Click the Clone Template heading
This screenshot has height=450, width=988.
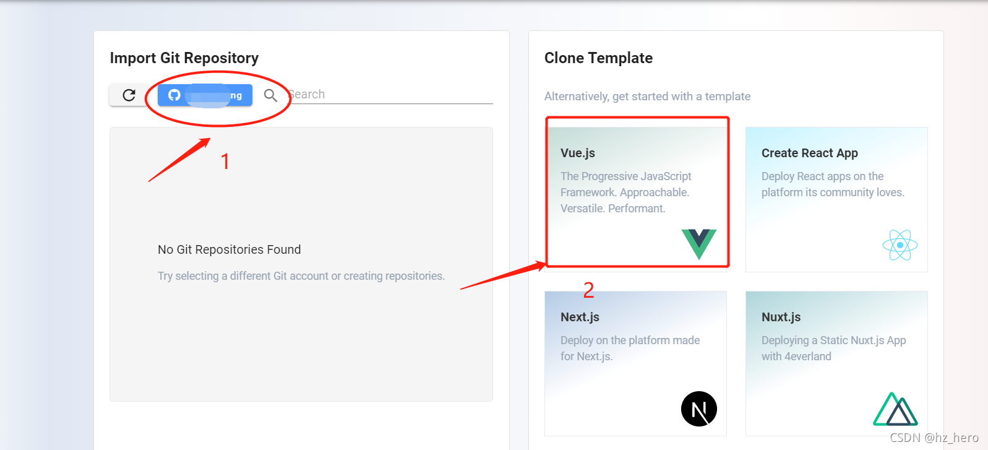point(598,58)
